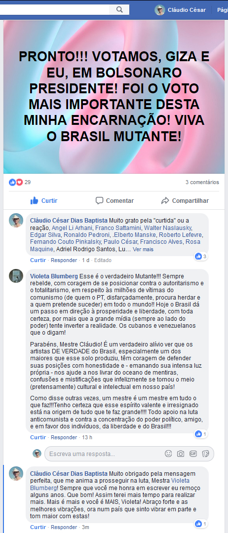This screenshot has width=228, height=533.
Task: Open Cláudio César profile in top bar
Action: (x=181, y=10)
